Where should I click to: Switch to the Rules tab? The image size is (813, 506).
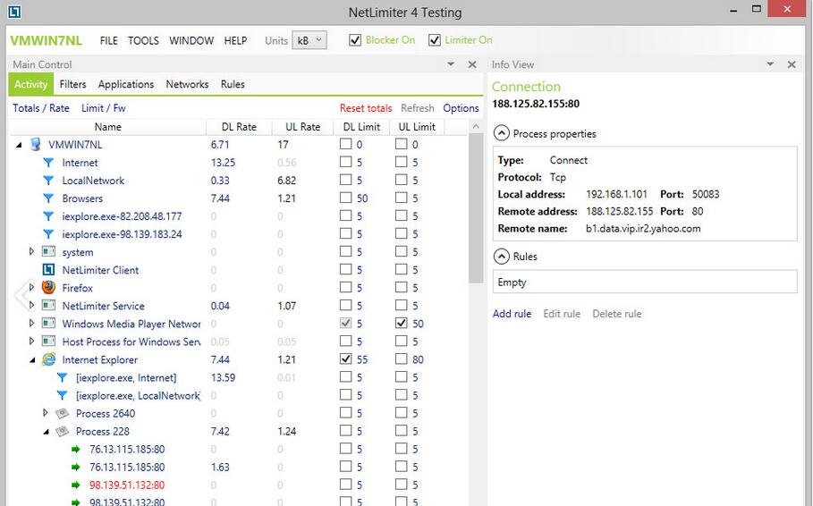coord(233,84)
